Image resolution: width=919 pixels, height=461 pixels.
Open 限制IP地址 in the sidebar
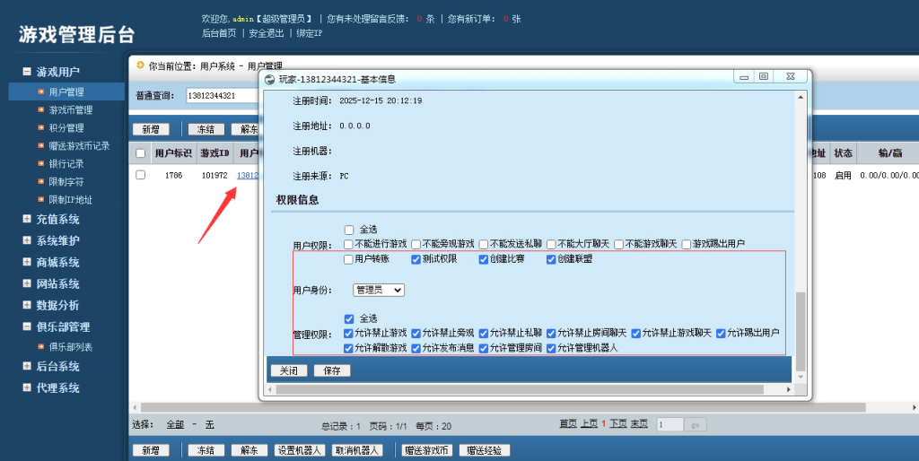70,200
